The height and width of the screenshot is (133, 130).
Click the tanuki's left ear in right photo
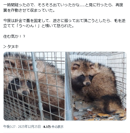tap(76, 66)
